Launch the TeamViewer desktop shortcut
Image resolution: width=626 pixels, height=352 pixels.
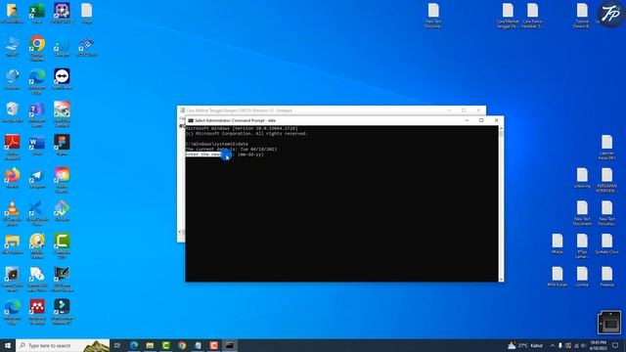point(62,78)
